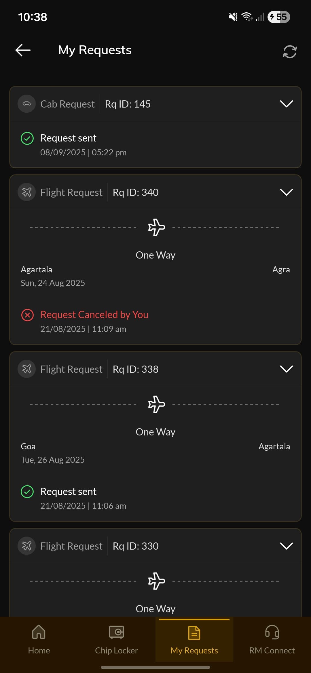Screen dimensions: 311x673
Task: Expand details for Flight Request 330
Action: pos(286,546)
